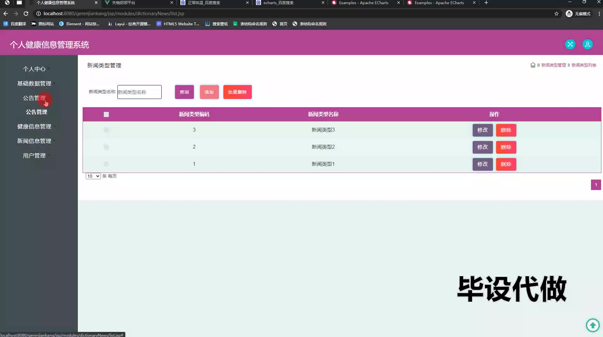The height and width of the screenshot is (337, 603).
Task: Check the checkbox for row 新闻类型2
Action: pos(106,147)
